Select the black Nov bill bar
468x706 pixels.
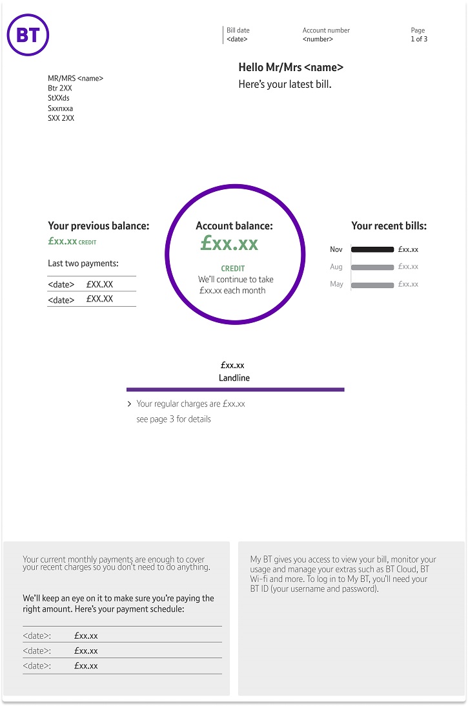372,249
